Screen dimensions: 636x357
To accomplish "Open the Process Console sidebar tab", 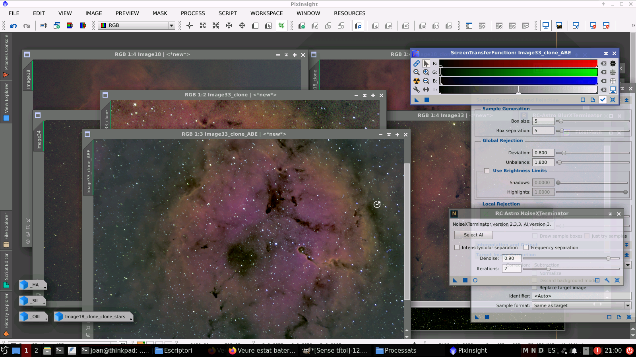I will [6, 50].
